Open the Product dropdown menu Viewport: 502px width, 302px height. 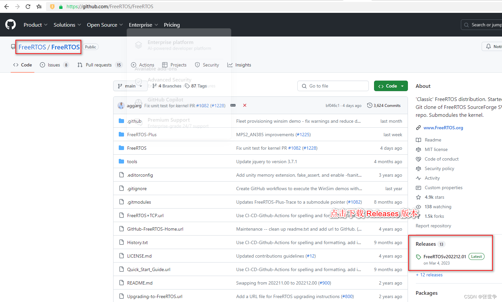tap(36, 25)
